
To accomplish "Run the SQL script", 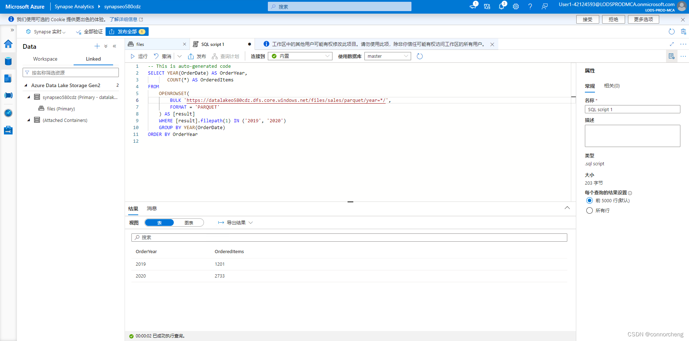I will coord(139,56).
